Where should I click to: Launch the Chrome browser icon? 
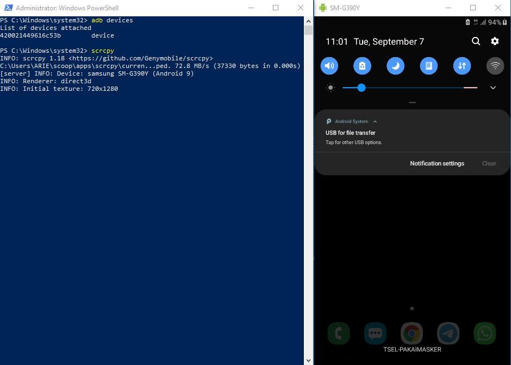412,333
